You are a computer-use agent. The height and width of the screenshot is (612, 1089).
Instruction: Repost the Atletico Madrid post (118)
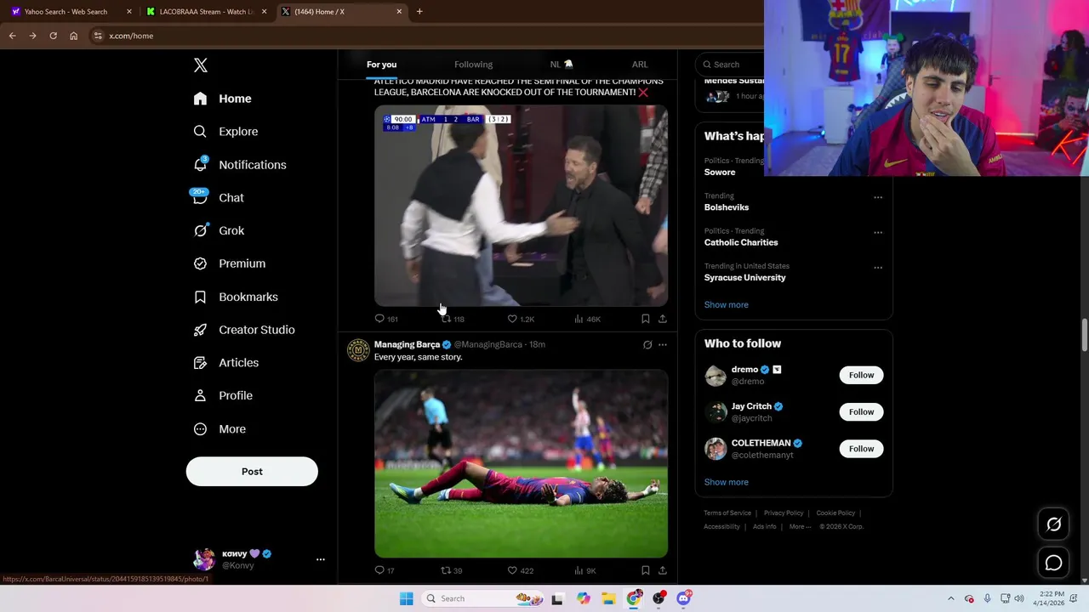453,319
